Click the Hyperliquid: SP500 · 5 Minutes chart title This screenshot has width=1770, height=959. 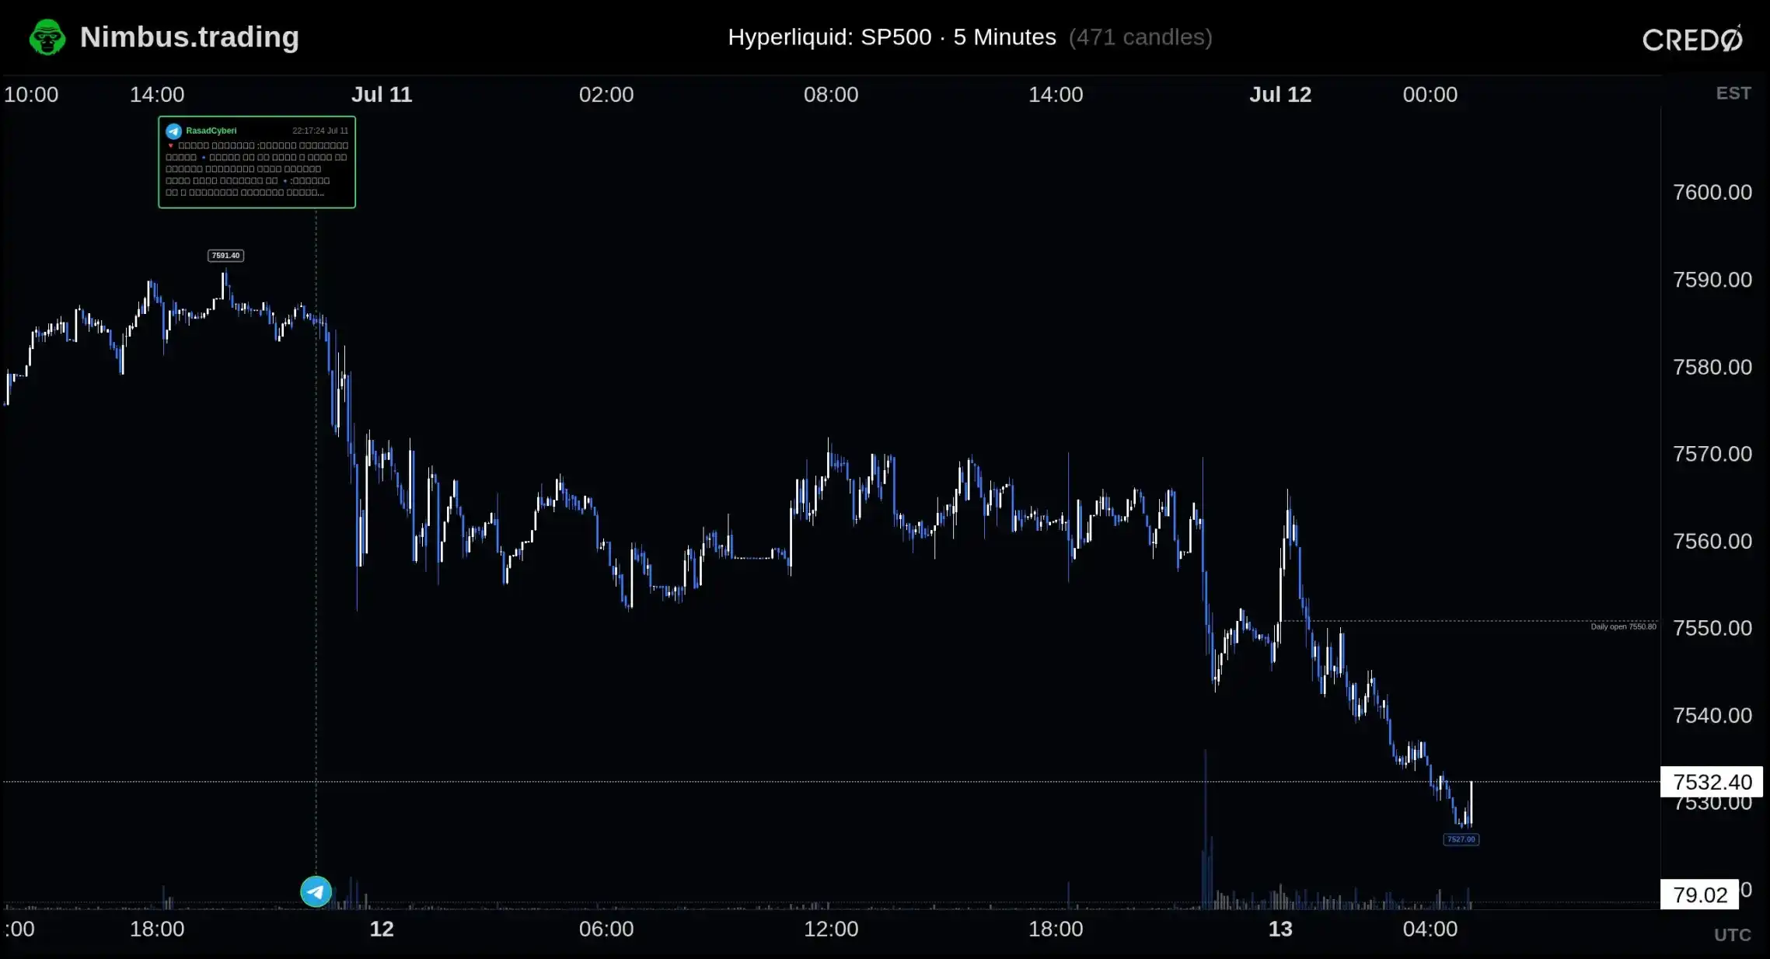point(892,37)
